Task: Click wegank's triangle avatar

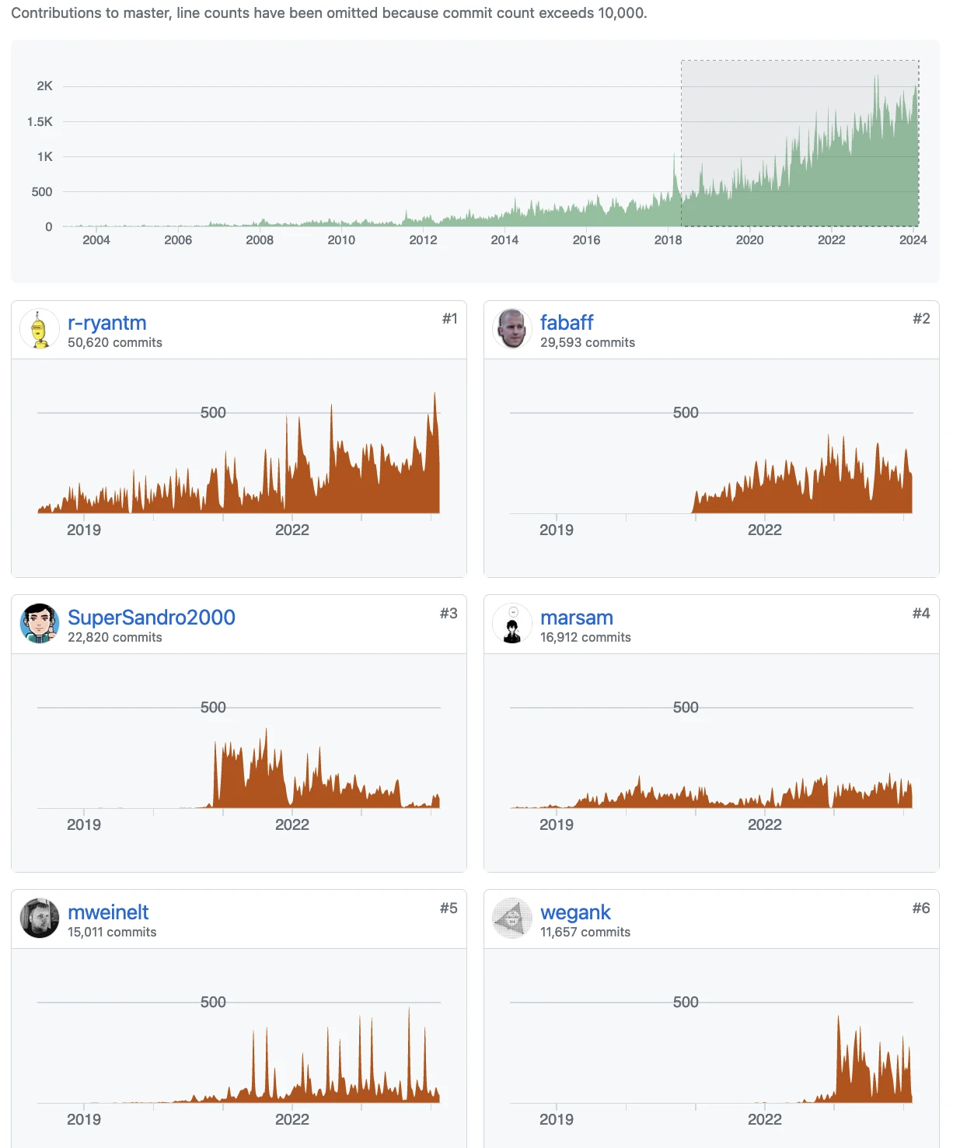Action: tap(511, 919)
